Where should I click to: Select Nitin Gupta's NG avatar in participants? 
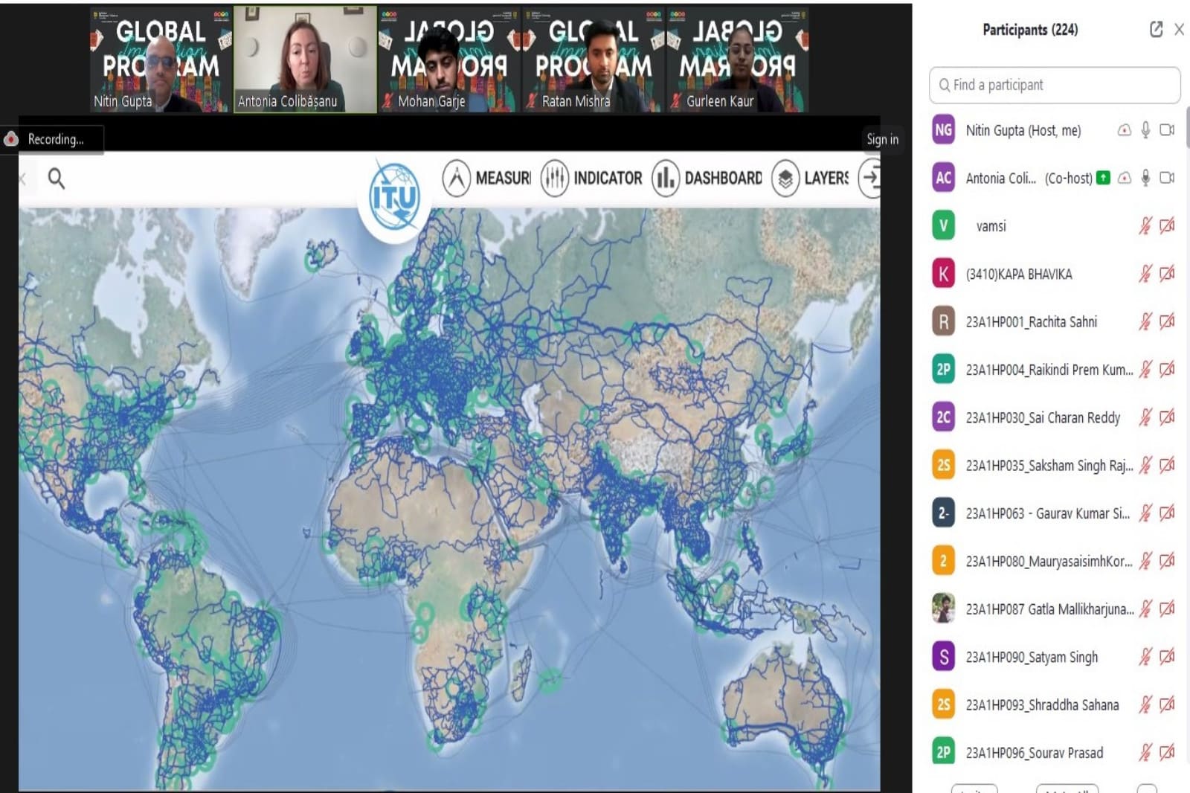coord(943,130)
